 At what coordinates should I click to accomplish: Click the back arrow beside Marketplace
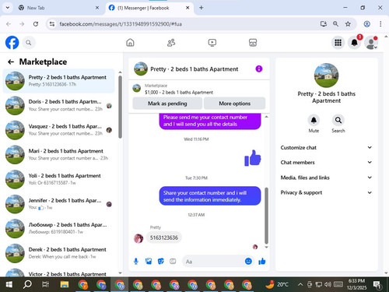tap(11, 62)
